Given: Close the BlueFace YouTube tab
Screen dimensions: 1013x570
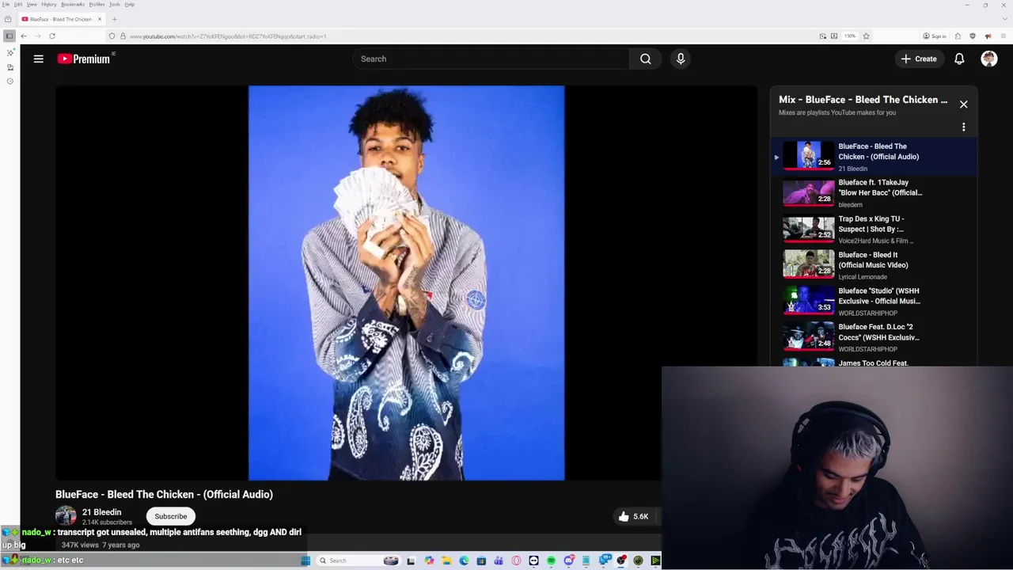Looking at the screenshot, I should tap(100, 19).
